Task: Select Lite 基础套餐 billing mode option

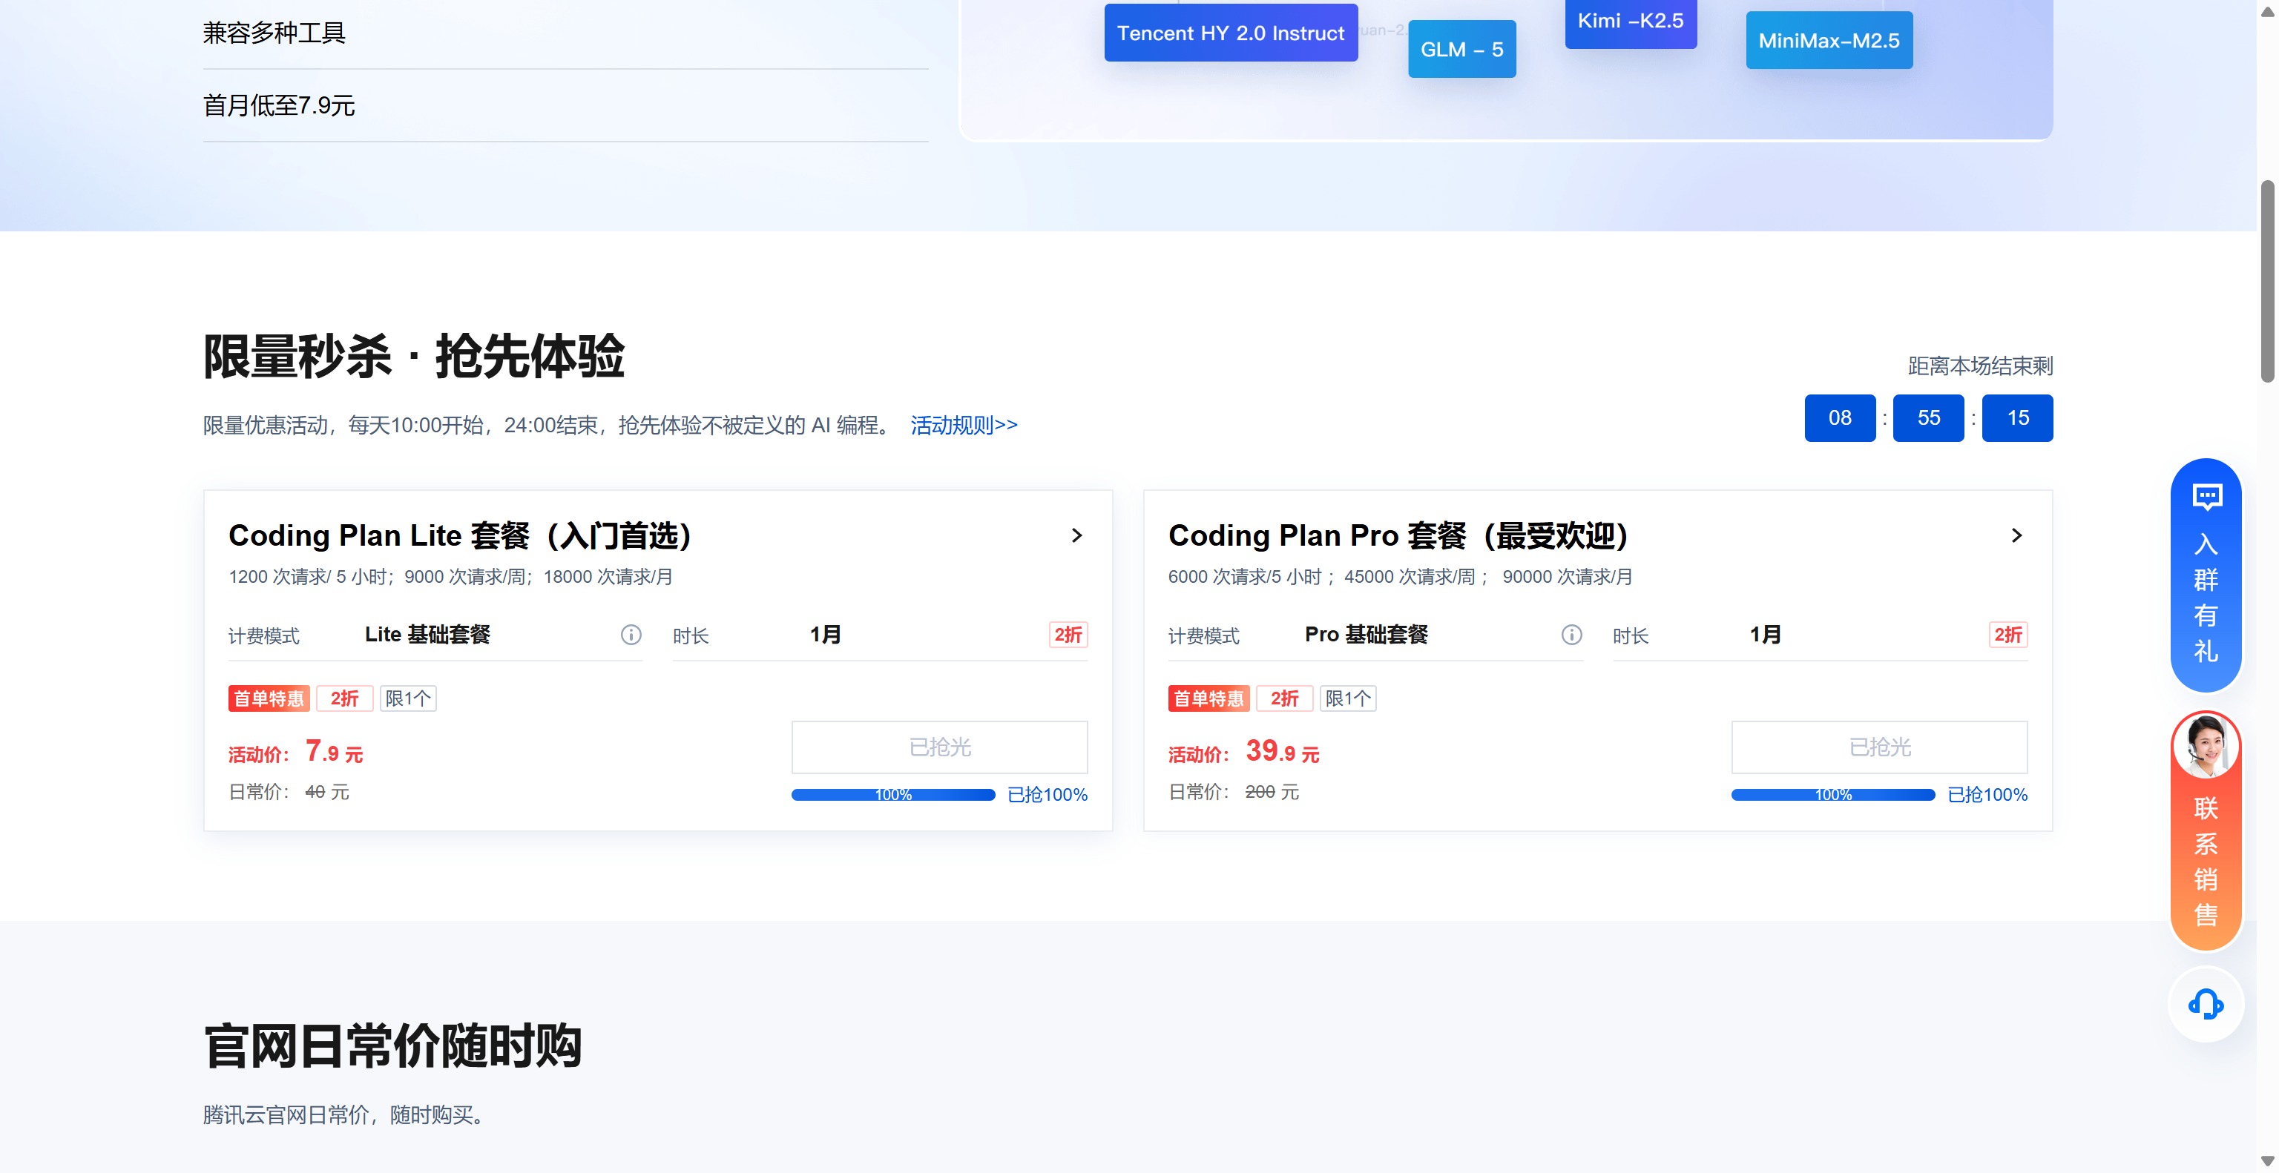Action: point(427,635)
